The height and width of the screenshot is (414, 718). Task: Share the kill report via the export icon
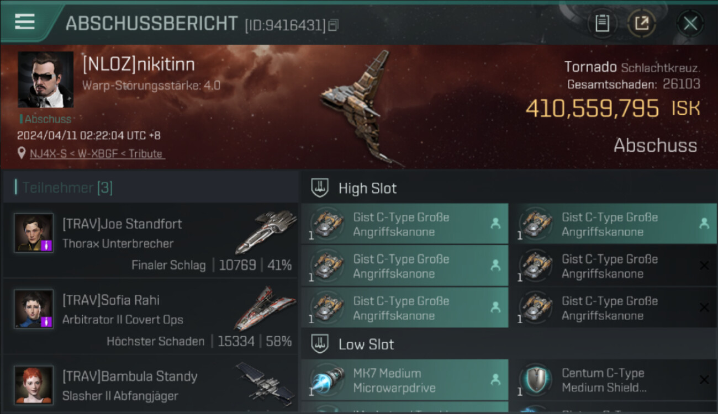click(x=642, y=23)
